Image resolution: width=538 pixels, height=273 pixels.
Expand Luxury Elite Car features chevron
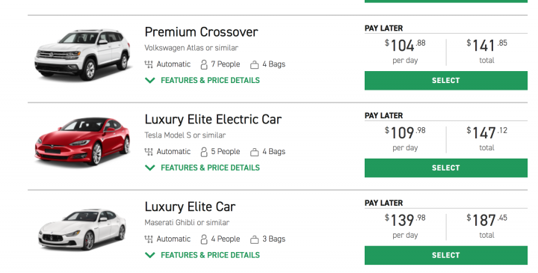click(150, 255)
